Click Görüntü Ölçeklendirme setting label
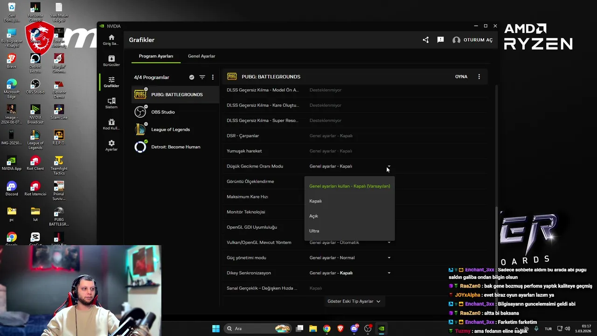 pos(250,182)
